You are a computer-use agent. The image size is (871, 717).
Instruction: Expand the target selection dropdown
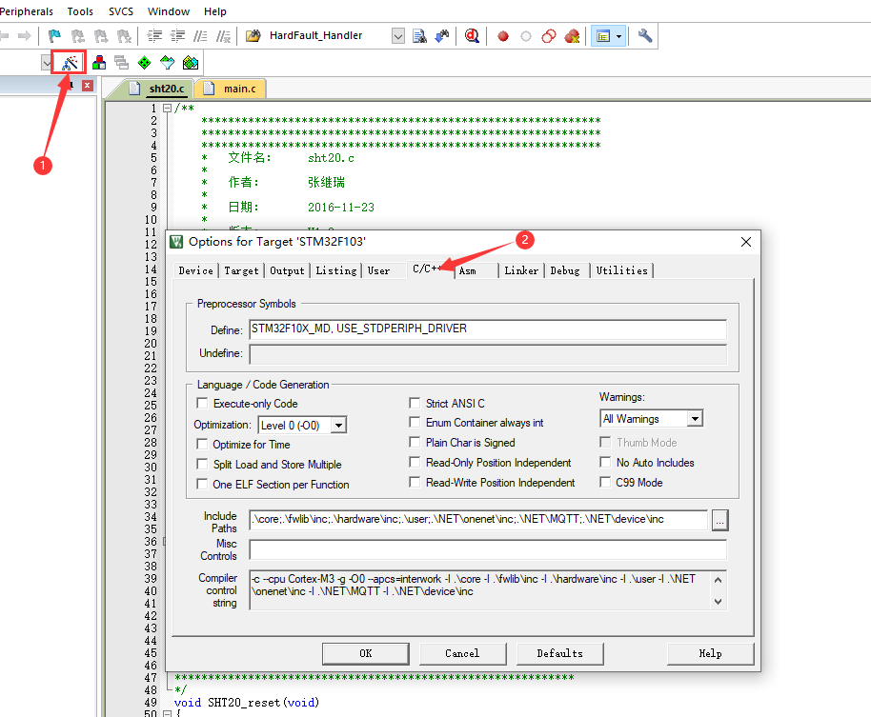[47, 63]
